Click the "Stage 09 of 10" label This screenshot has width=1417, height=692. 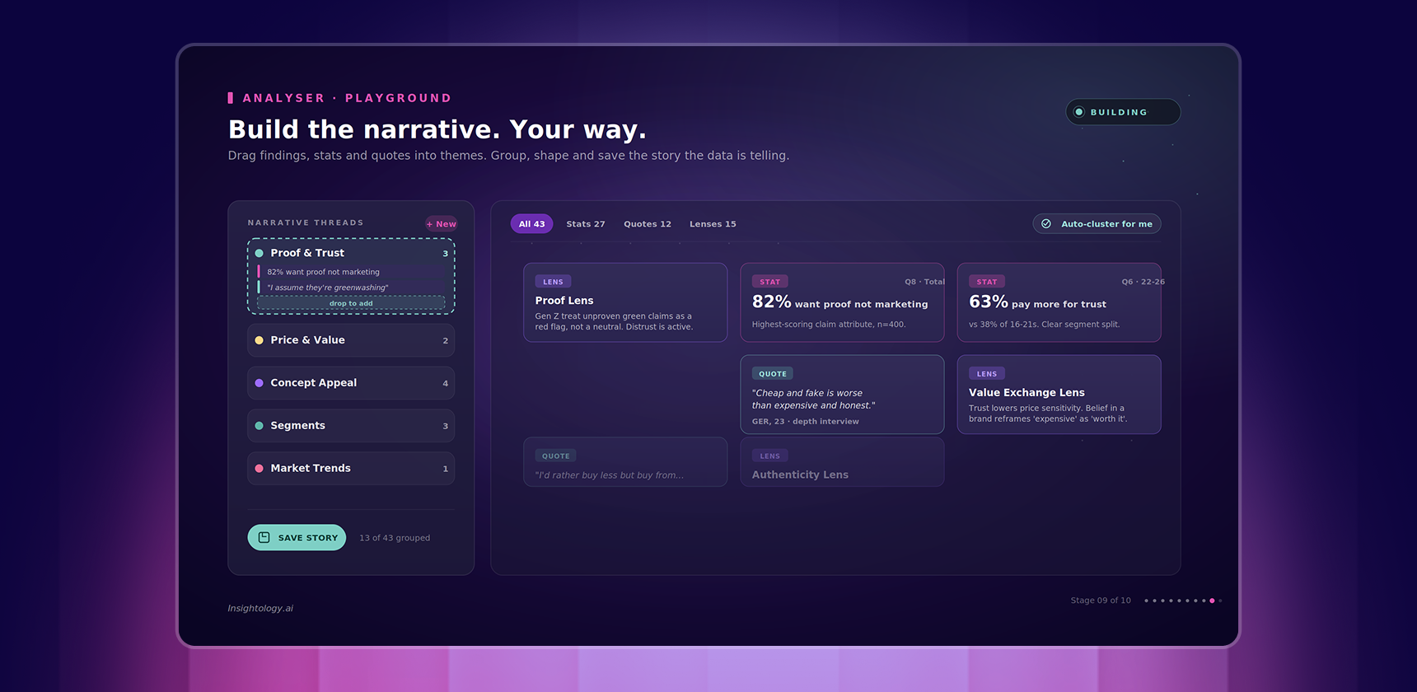coord(1101,601)
